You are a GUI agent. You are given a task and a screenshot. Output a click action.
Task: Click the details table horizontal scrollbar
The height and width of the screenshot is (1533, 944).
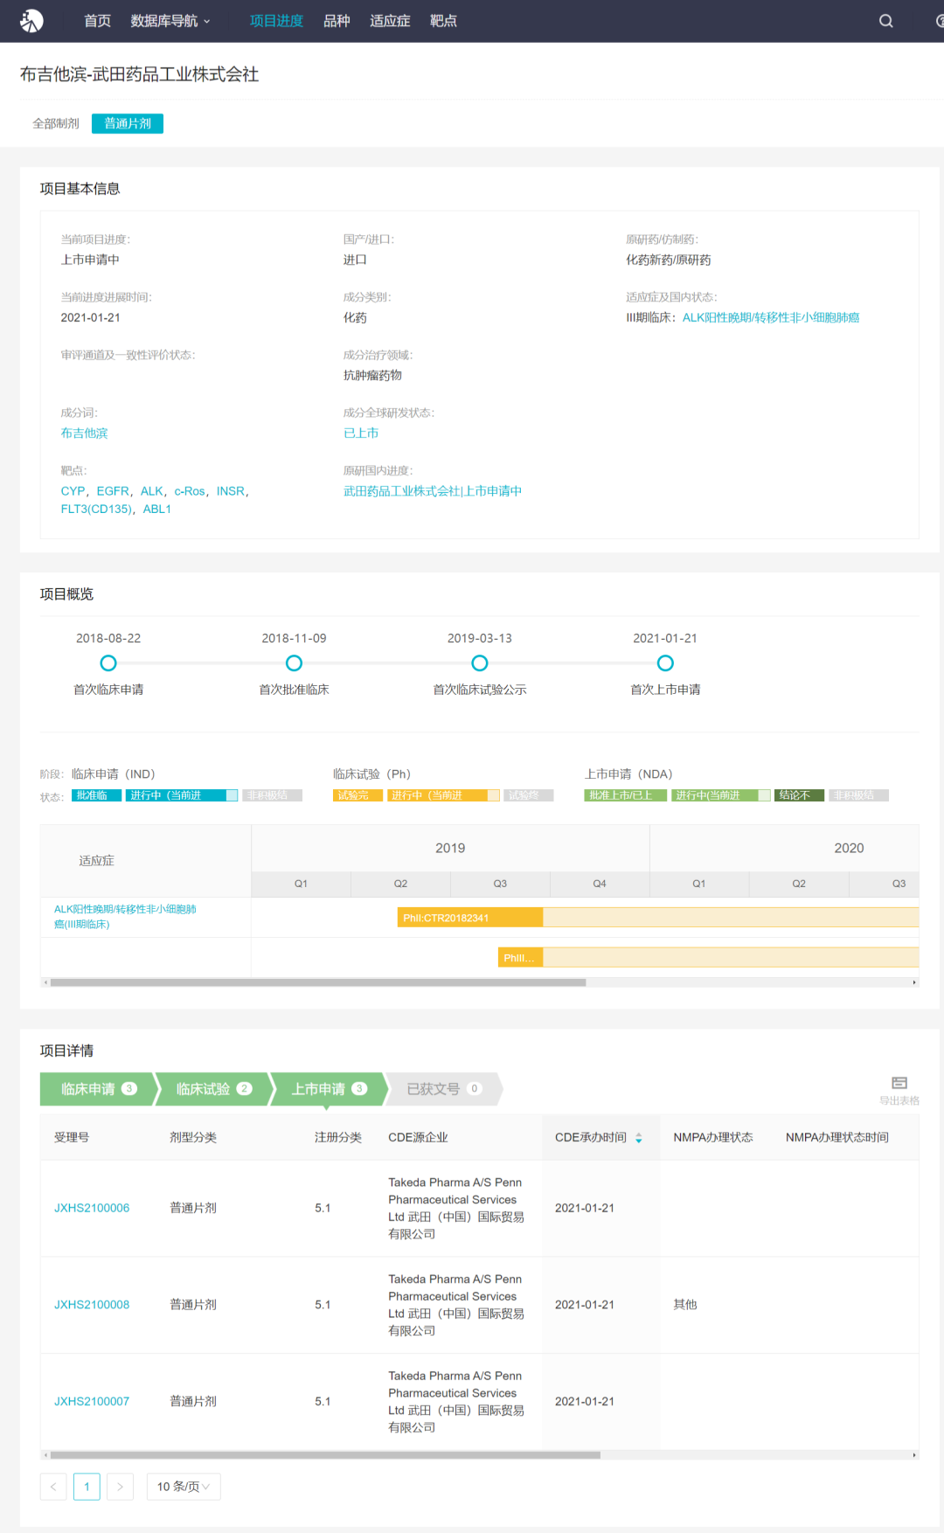point(325,1455)
